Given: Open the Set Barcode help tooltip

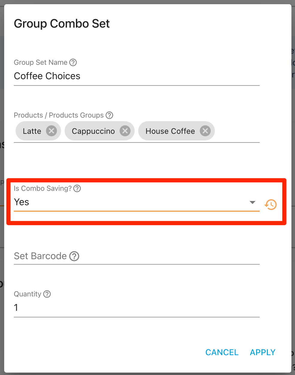Looking at the screenshot, I should pos(74,256).
